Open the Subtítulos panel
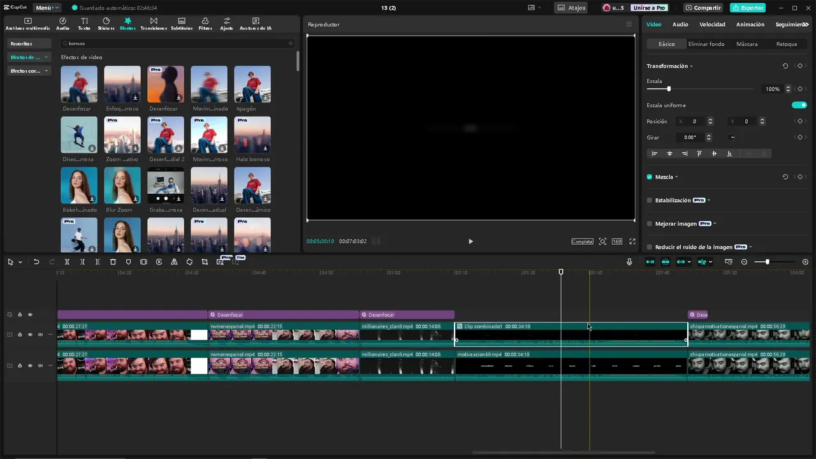 coord(182,24)
